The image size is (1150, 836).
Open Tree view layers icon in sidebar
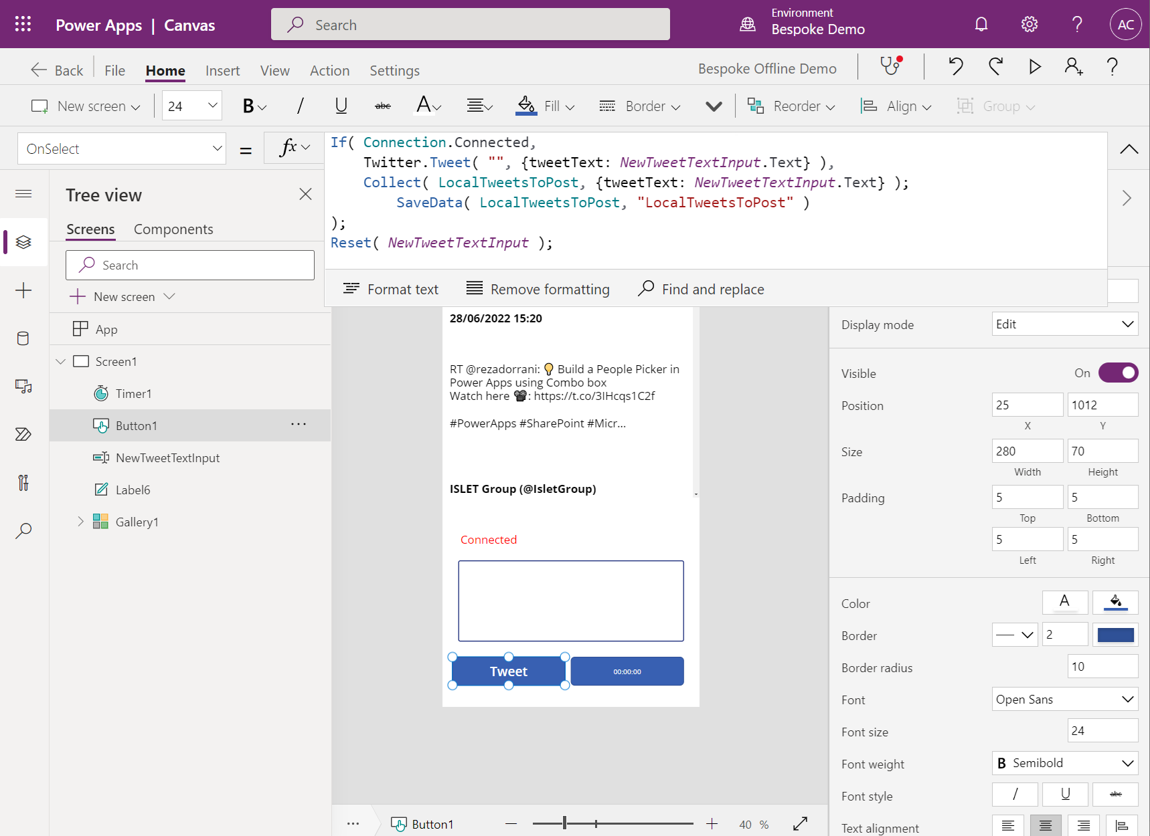click(23, 241)
